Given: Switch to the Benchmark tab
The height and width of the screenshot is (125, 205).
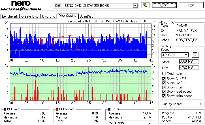Looking at the screenshot, I should 10,16.
